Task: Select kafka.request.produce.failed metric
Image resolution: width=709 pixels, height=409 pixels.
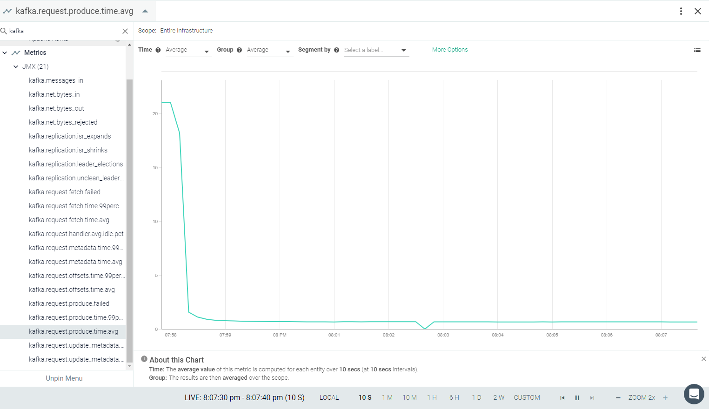Action: (x=69, y=303)
